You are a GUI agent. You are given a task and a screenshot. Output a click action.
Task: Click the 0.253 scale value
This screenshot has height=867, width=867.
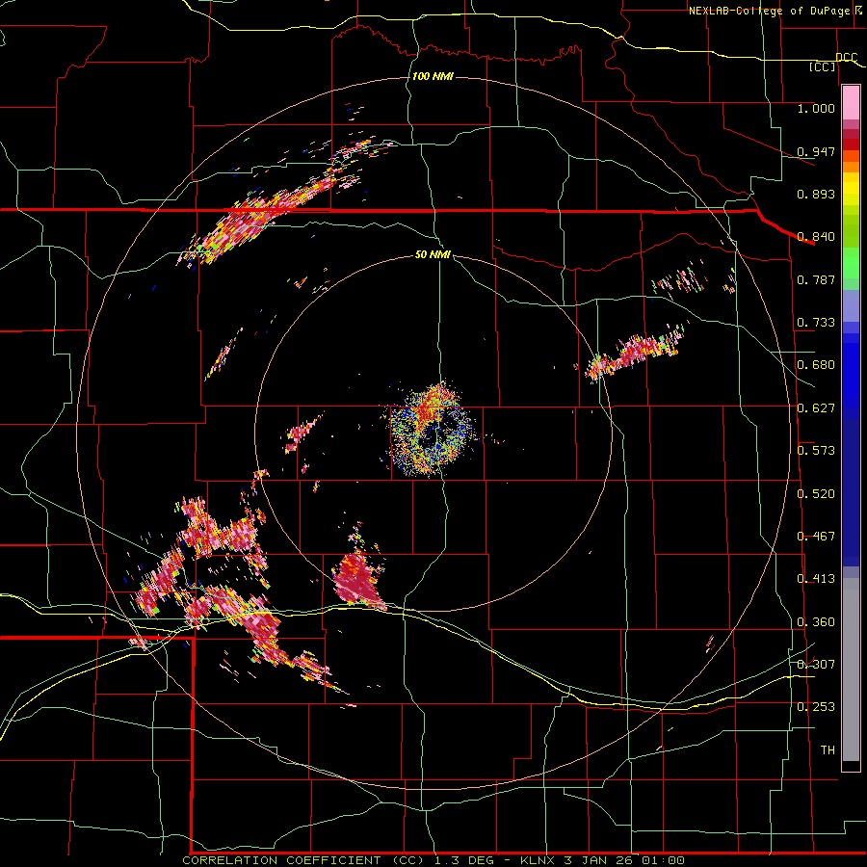(816, 707)
